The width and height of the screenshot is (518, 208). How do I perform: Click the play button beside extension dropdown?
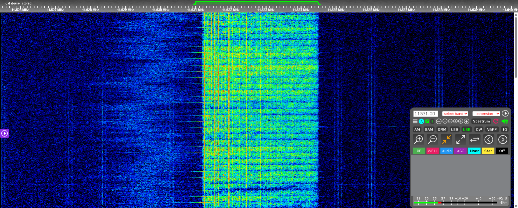point(505,113)
